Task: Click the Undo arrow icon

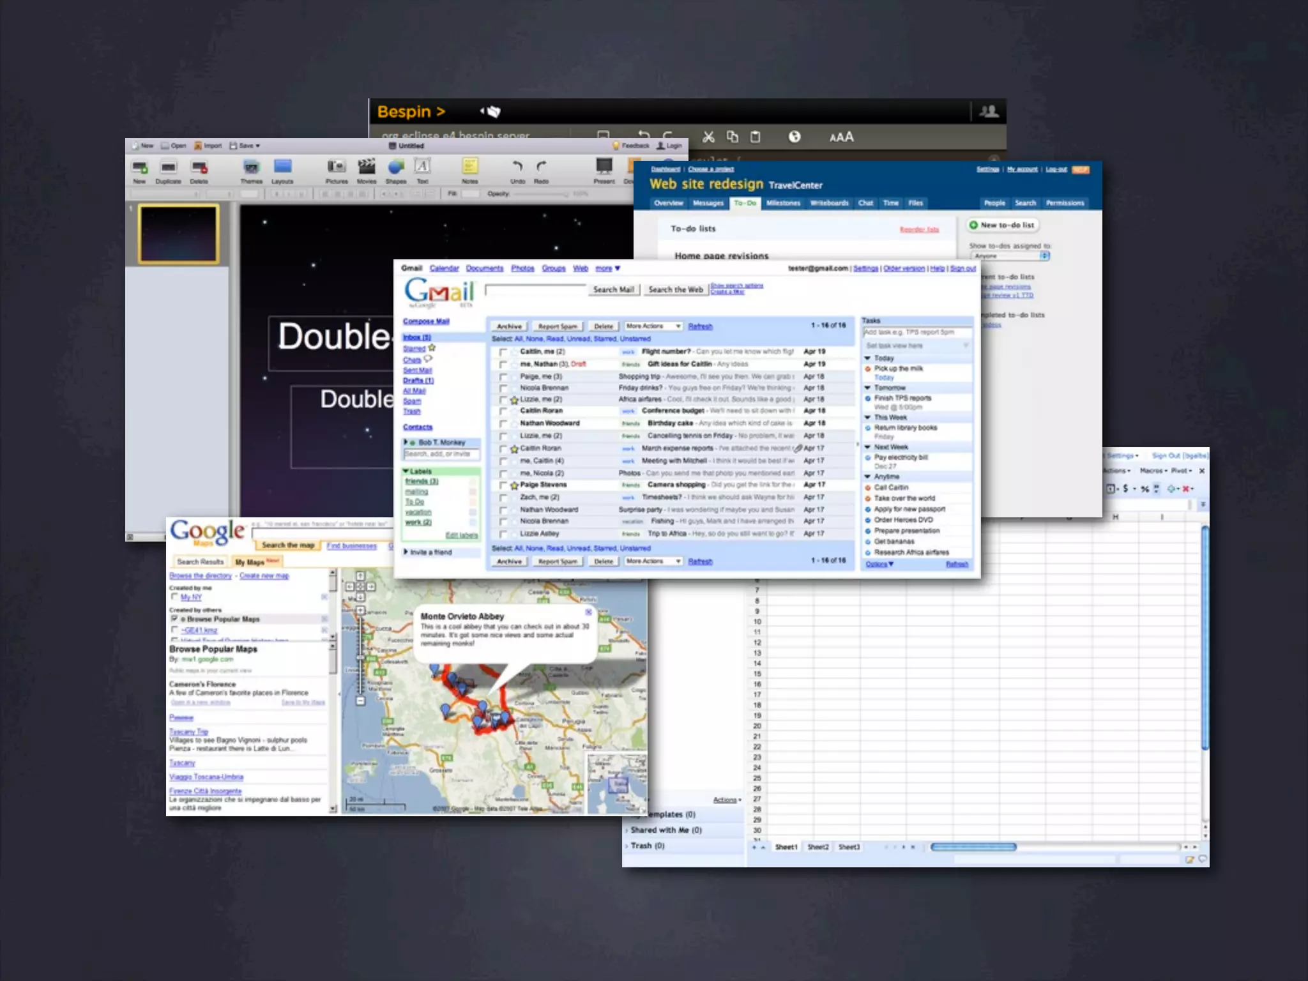Action: 517,167
